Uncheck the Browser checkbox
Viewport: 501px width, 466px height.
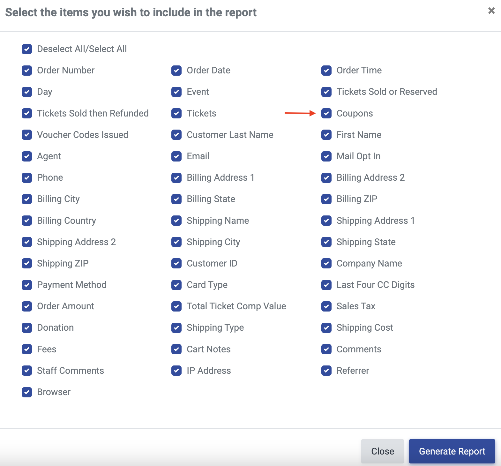click(x=27, y=392)
